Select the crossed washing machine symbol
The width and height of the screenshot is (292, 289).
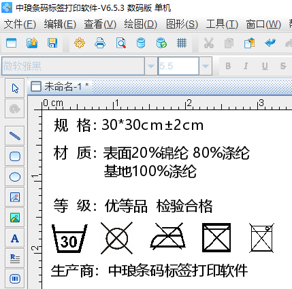coord(261,238)
